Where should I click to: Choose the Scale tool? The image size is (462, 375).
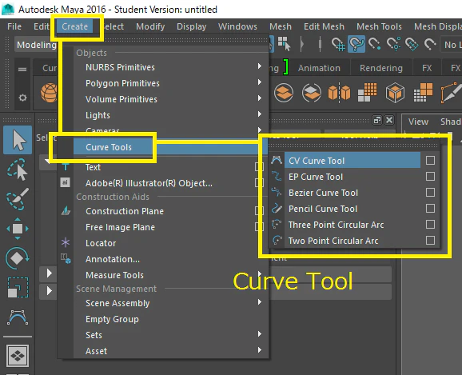pyautogui.click(x=18, y=287)
